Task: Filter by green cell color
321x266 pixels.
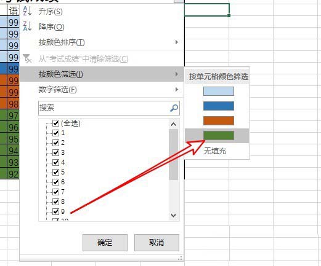Action: point(219,135)
